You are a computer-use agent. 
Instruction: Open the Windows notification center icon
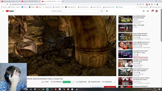[x=159, y=89]
